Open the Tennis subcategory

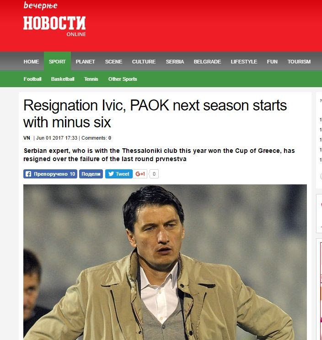coord(91,79)
